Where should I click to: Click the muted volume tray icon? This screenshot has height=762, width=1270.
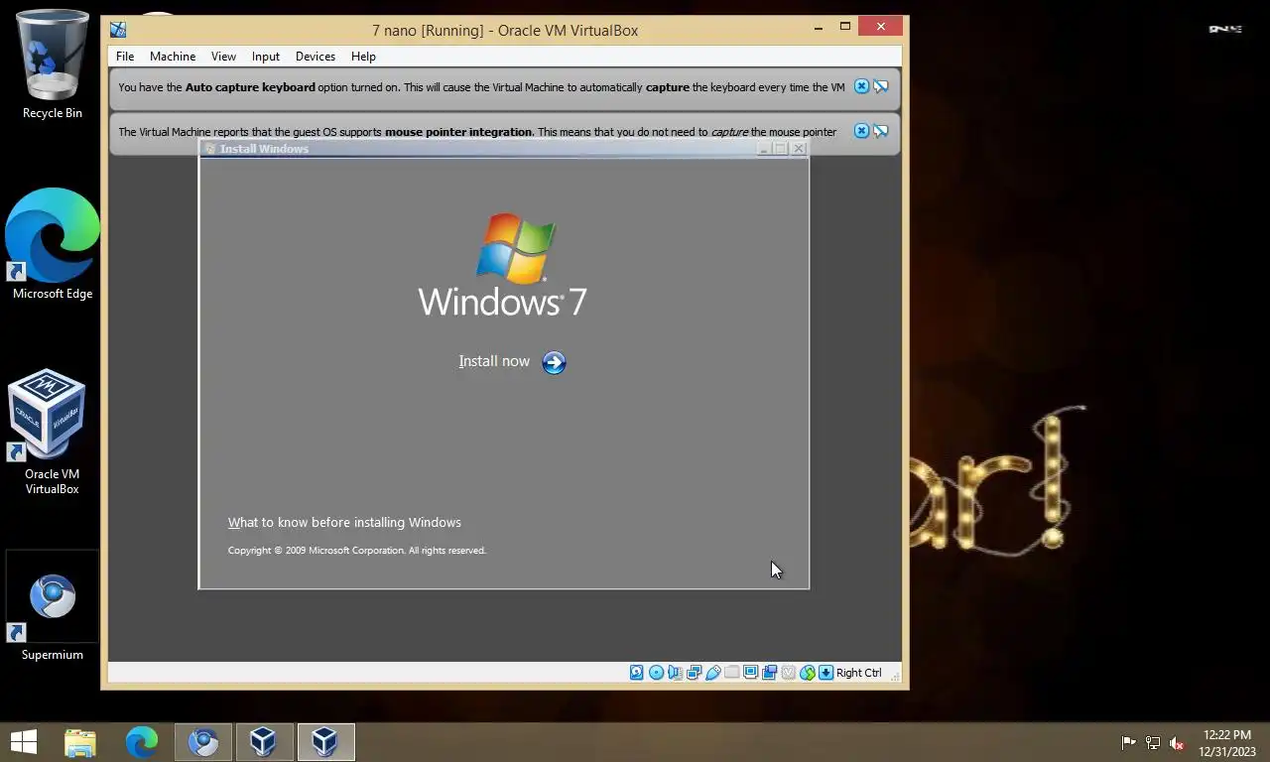(1177, 743)
